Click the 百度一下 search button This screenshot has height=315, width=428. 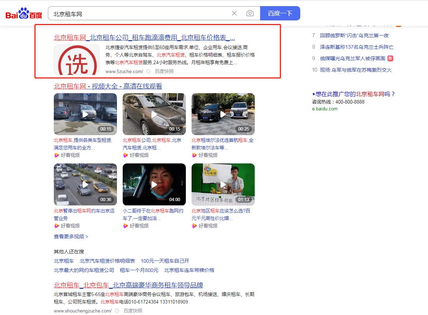pyautogui.click(x=280, y=13)
